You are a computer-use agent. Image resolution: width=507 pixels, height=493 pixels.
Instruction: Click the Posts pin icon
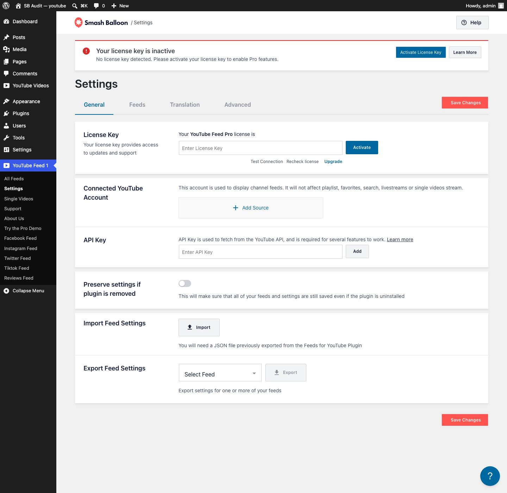click(6, 37)
